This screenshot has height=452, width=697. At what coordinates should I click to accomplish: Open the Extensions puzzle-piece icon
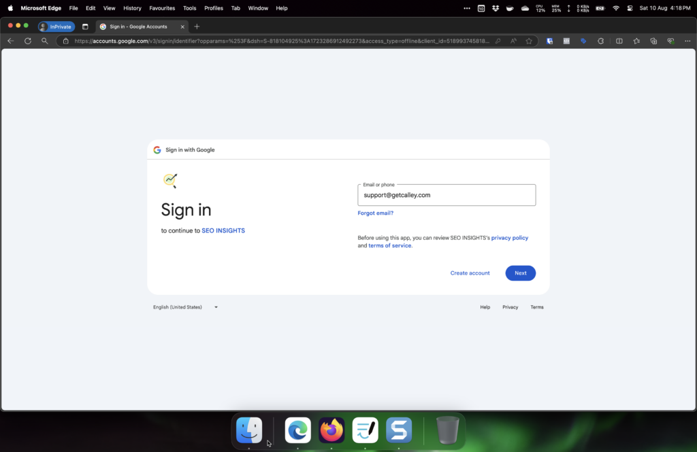[600, 41]
